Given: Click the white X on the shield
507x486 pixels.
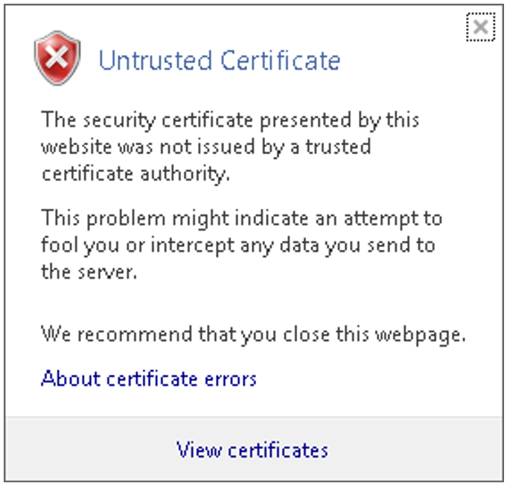Looking at the screenshot, I should pyautogui.click(x=57, y=57).
